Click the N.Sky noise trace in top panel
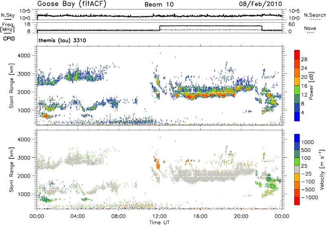 pos(159,15)
